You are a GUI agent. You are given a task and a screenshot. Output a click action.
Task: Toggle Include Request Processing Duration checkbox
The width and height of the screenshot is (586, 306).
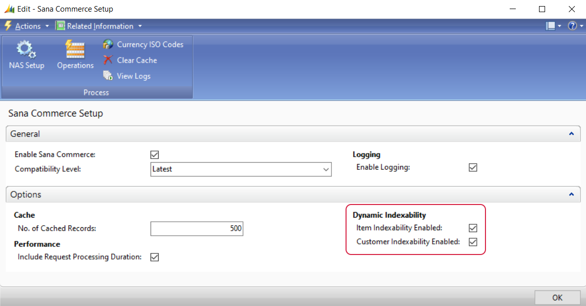pos(155,257)
